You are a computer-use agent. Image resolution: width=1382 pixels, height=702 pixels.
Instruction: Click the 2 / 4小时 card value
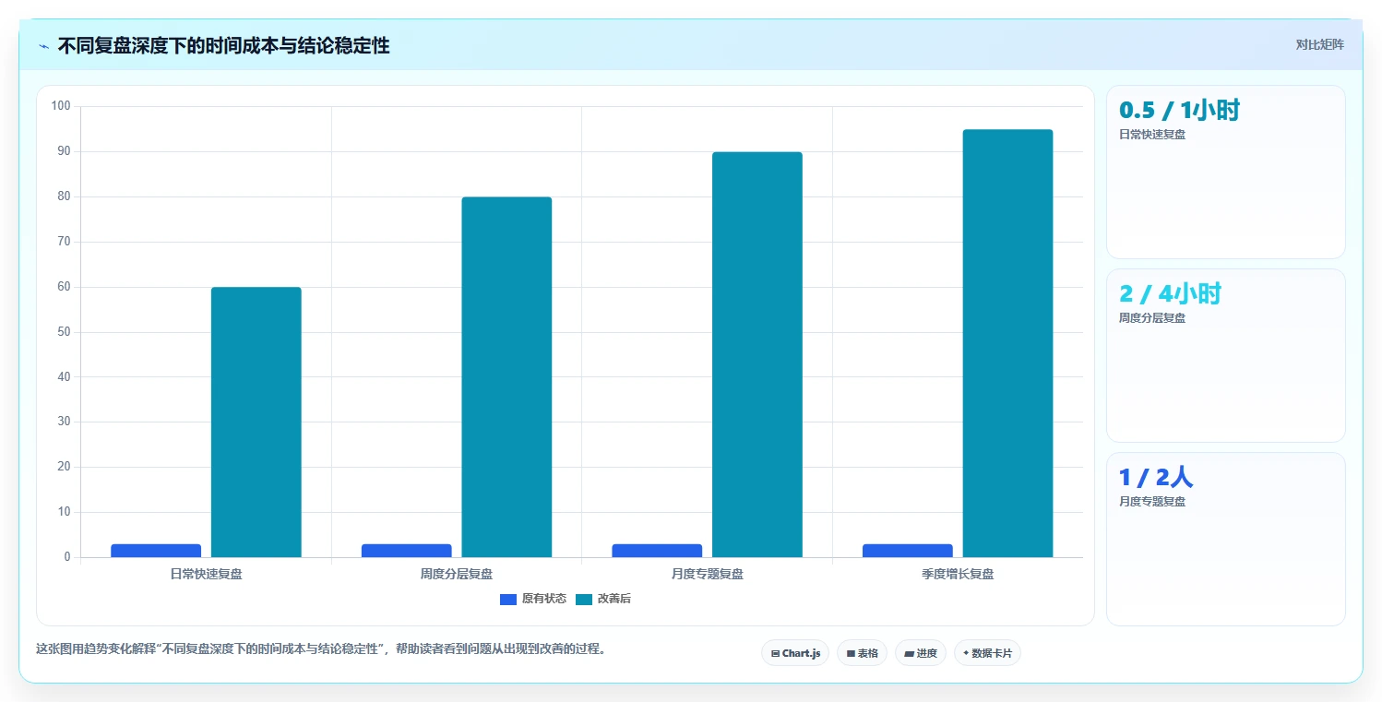[x=1170, y=294]
